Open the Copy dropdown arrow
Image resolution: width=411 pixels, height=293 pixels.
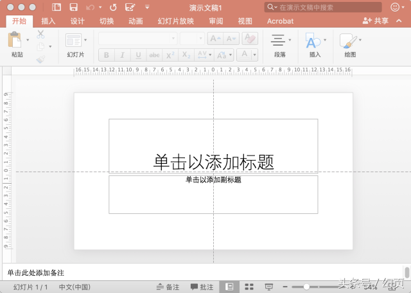(x=50, y=47)
